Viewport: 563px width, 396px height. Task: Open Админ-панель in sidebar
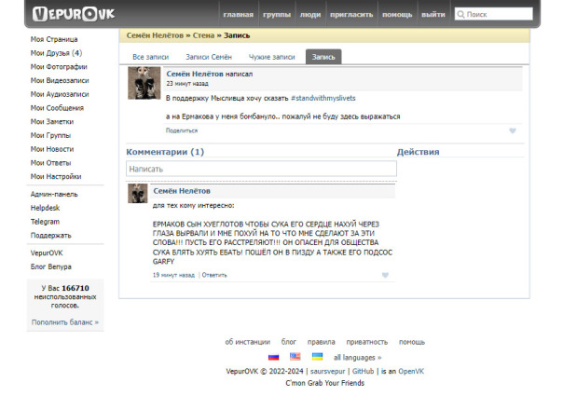point(54,194)
